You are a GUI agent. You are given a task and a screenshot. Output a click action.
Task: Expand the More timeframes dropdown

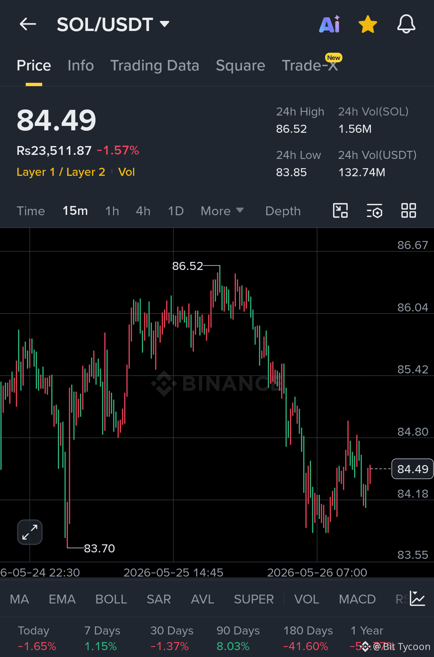click(222, 211)
